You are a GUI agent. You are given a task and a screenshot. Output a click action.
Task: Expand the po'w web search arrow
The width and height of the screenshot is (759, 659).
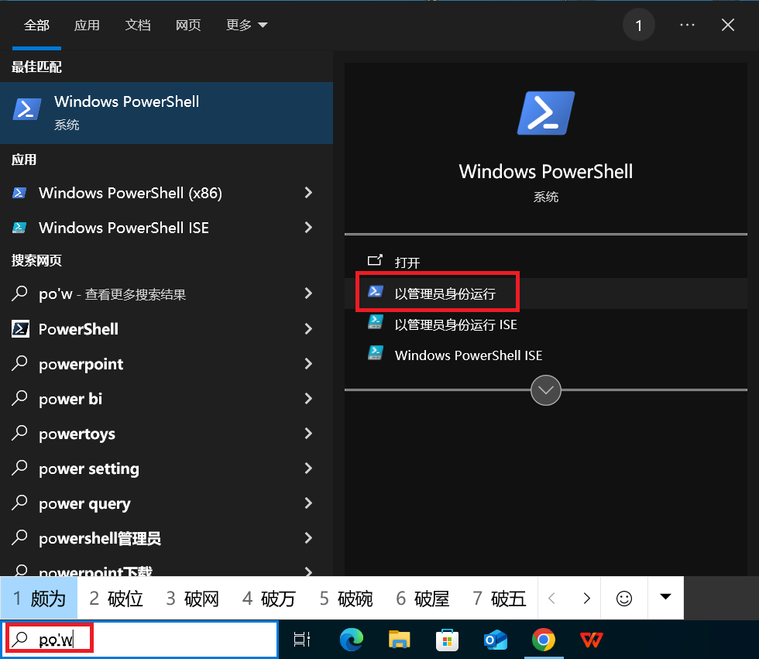tap(308, 293)
